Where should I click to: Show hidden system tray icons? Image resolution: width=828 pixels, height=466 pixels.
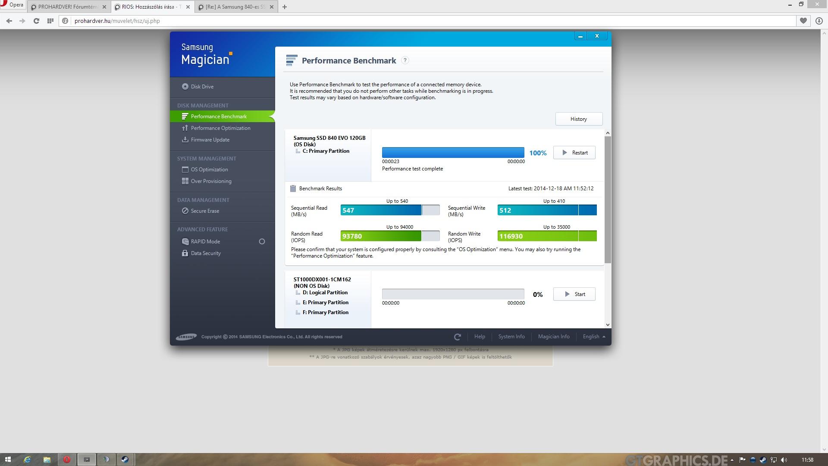point(732,460)
